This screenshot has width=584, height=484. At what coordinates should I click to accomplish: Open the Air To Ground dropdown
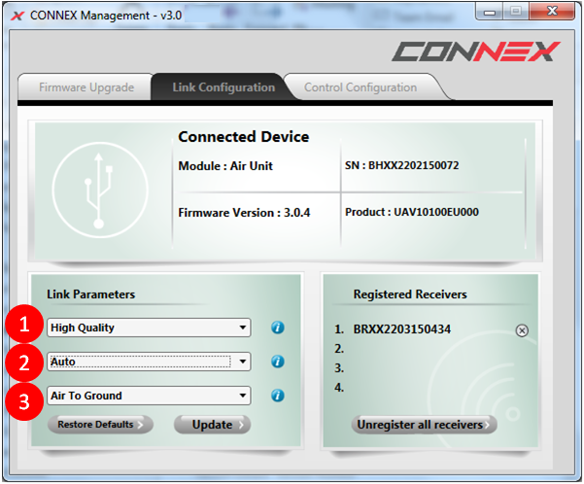click(149, 396)
